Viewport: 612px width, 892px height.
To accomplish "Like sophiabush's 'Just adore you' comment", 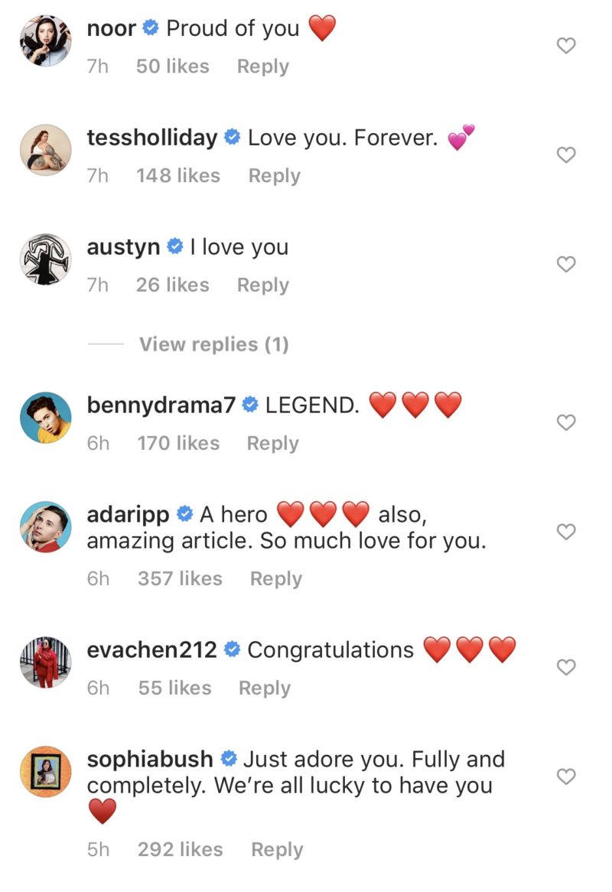I will 565,777.
